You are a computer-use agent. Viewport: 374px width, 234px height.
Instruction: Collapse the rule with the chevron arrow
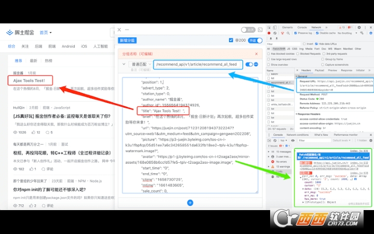124,64
